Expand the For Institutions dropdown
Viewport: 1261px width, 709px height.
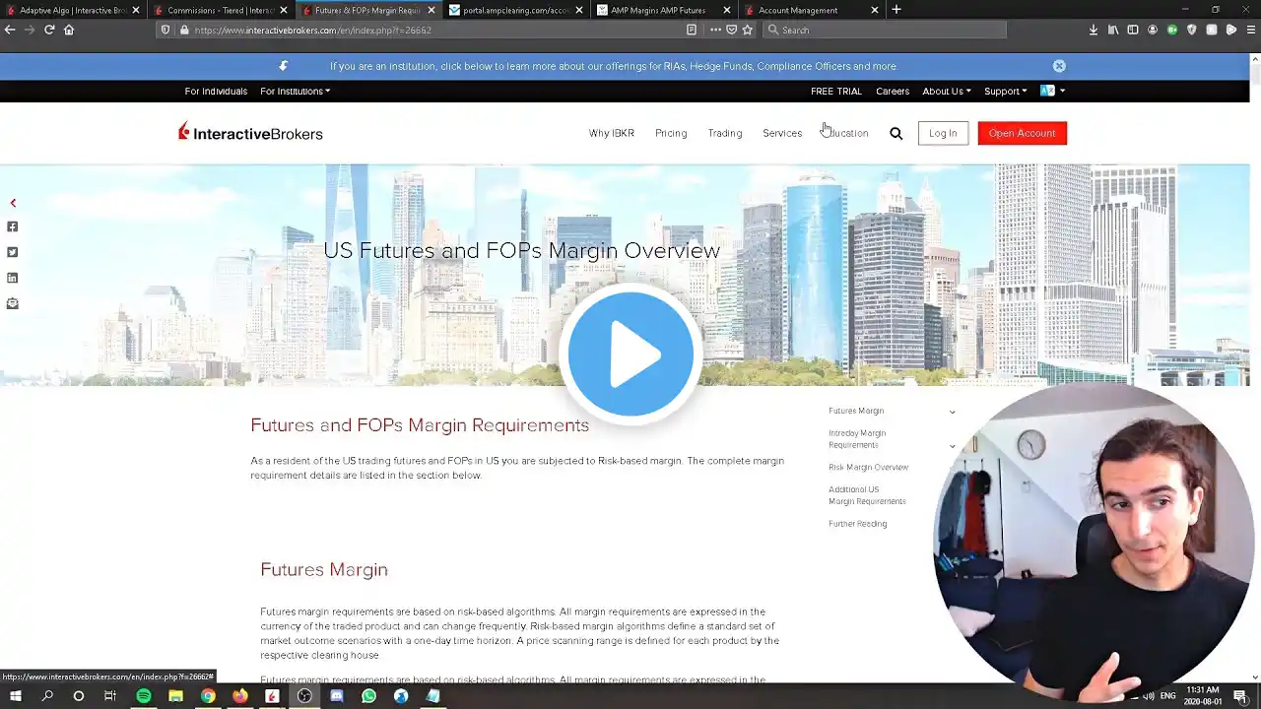pyautogui.click(x=295, y=91)
